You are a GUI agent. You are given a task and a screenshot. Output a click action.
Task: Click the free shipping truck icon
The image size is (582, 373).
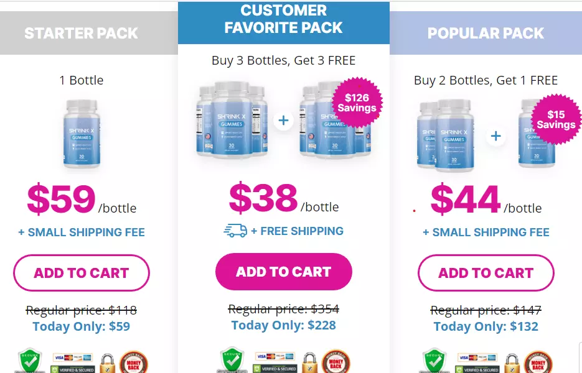(235, 231)
